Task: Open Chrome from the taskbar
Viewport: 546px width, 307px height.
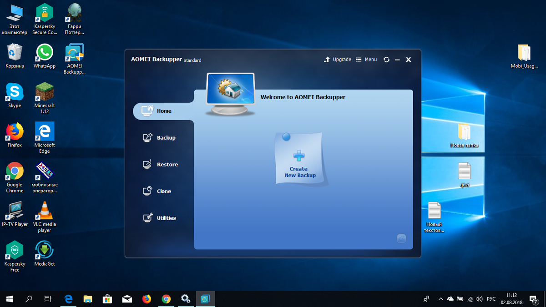Action: pos(166,299)
